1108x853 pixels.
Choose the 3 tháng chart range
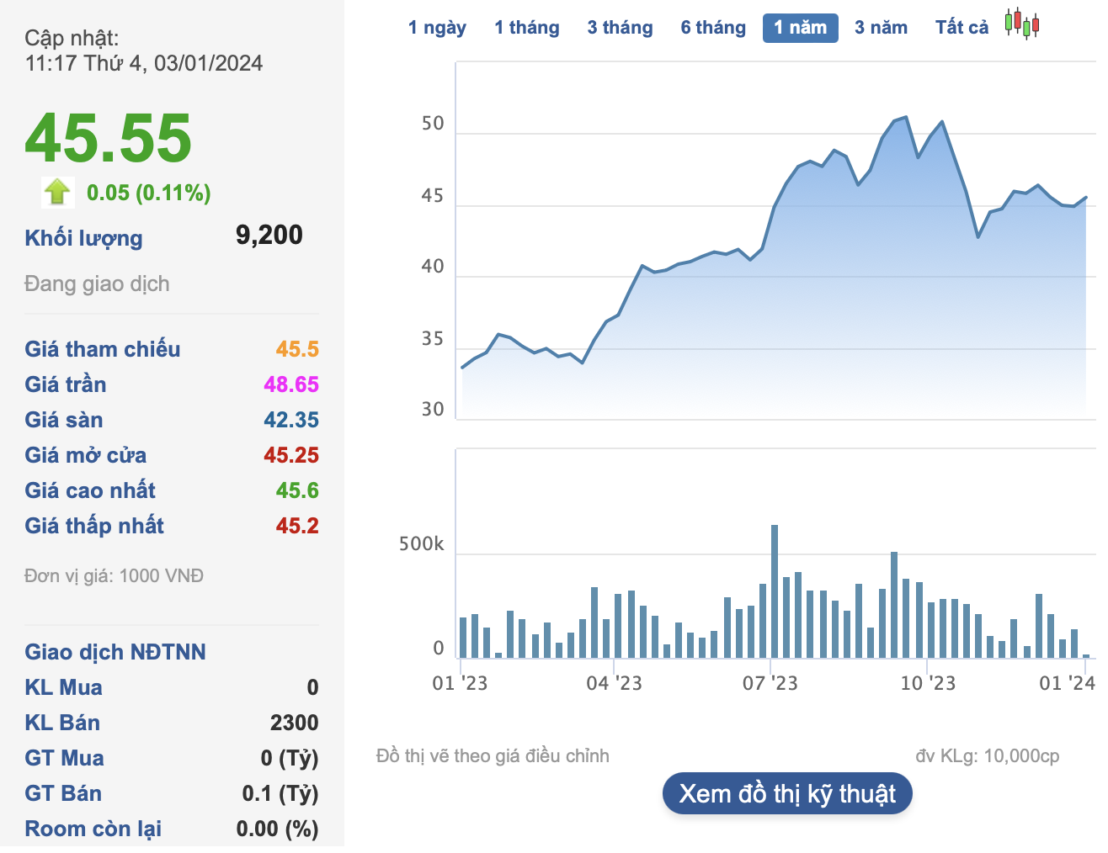[x=620, y=28]
